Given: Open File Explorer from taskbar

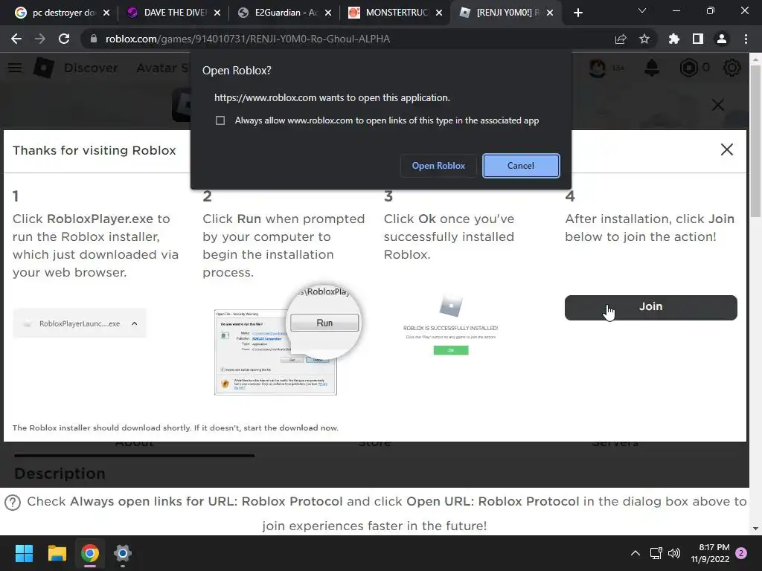Looking at the screenshot, I should [x=57, y=553].
